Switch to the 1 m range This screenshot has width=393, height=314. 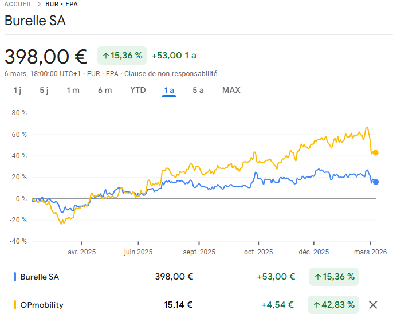click(x=73, y=90)
